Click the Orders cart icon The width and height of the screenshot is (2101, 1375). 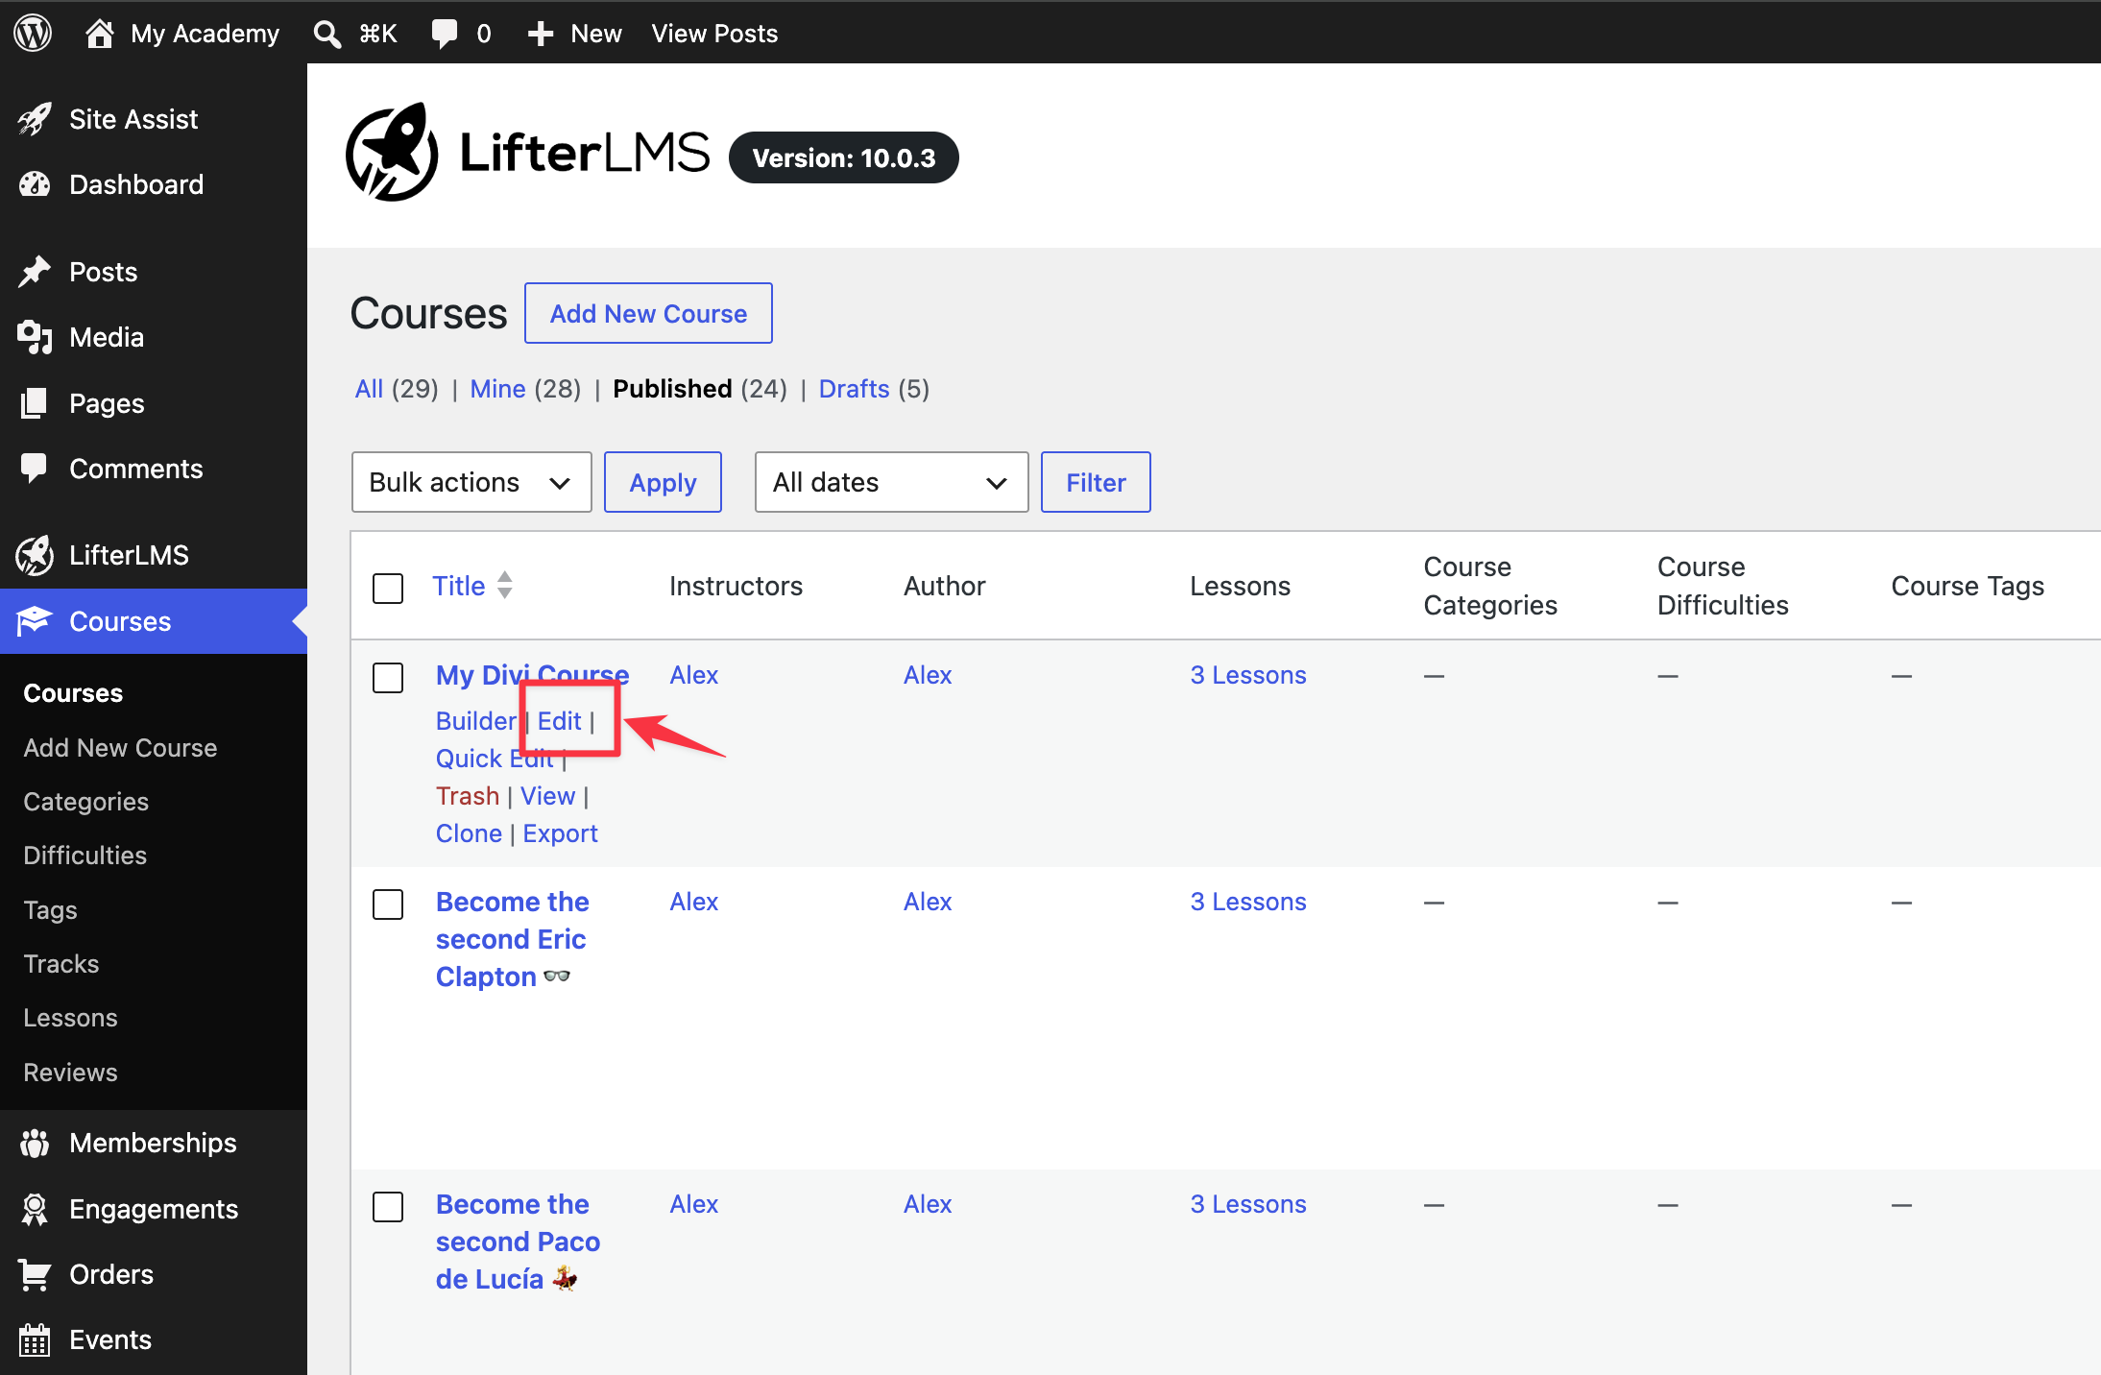35,1274
